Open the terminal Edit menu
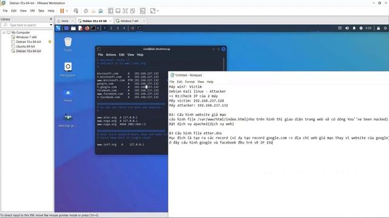Screen dimensions: 389x218 [x=122, y=54]
